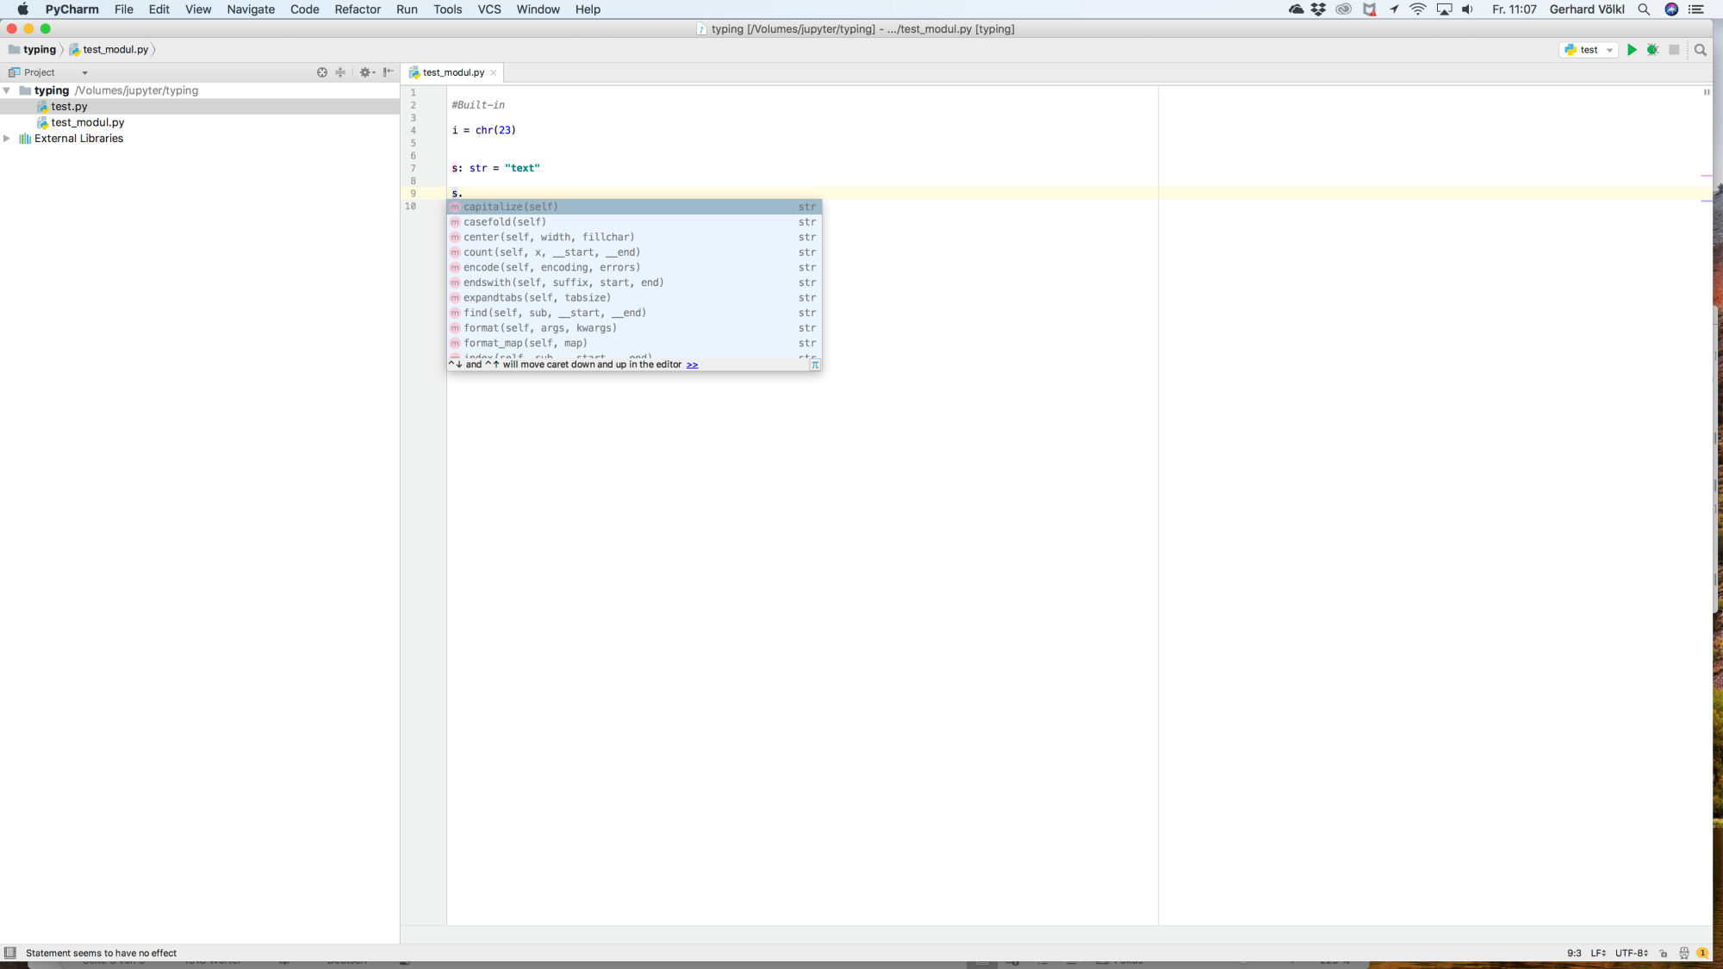
Task: Click the >> link in completion hint
Action: [692, 364]
